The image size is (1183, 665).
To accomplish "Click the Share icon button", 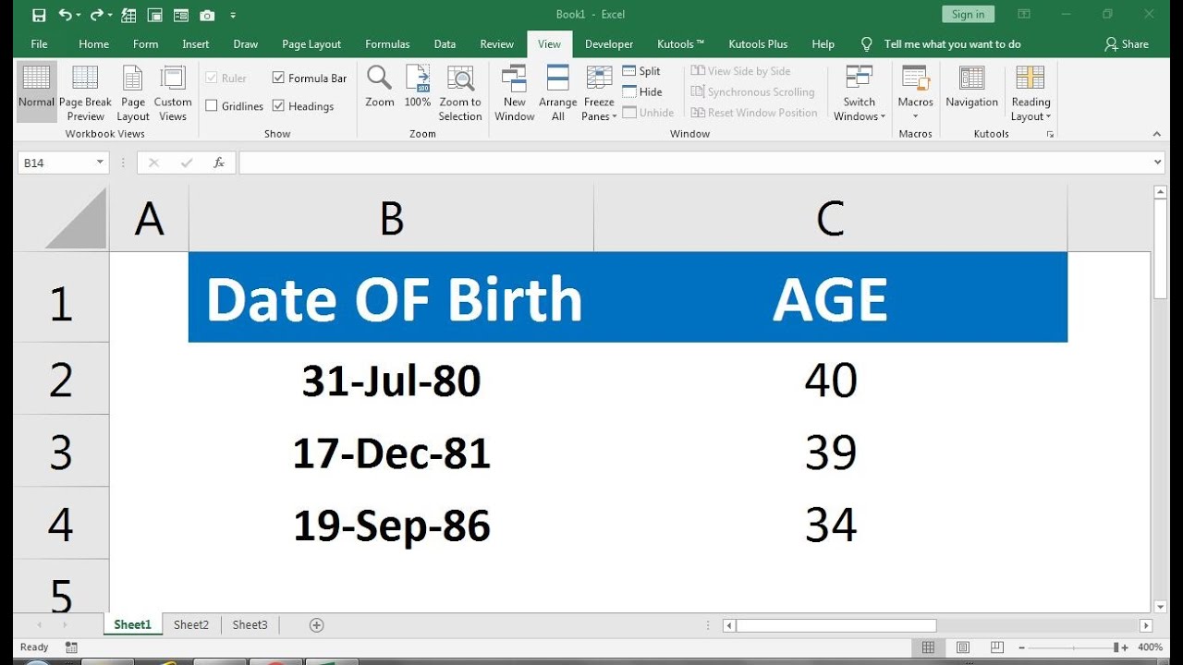I will pyautogui.click(x=1127, y=43).
